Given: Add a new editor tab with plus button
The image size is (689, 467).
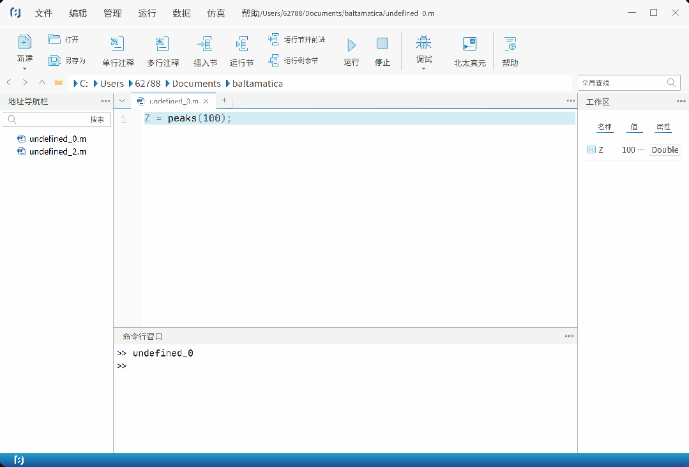Looking at the screenshot, I should (x=224, y=100).
